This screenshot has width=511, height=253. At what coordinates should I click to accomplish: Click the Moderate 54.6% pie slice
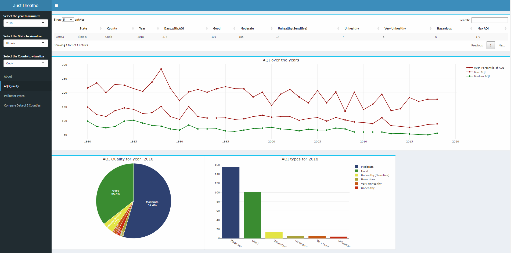click(152, 203)
